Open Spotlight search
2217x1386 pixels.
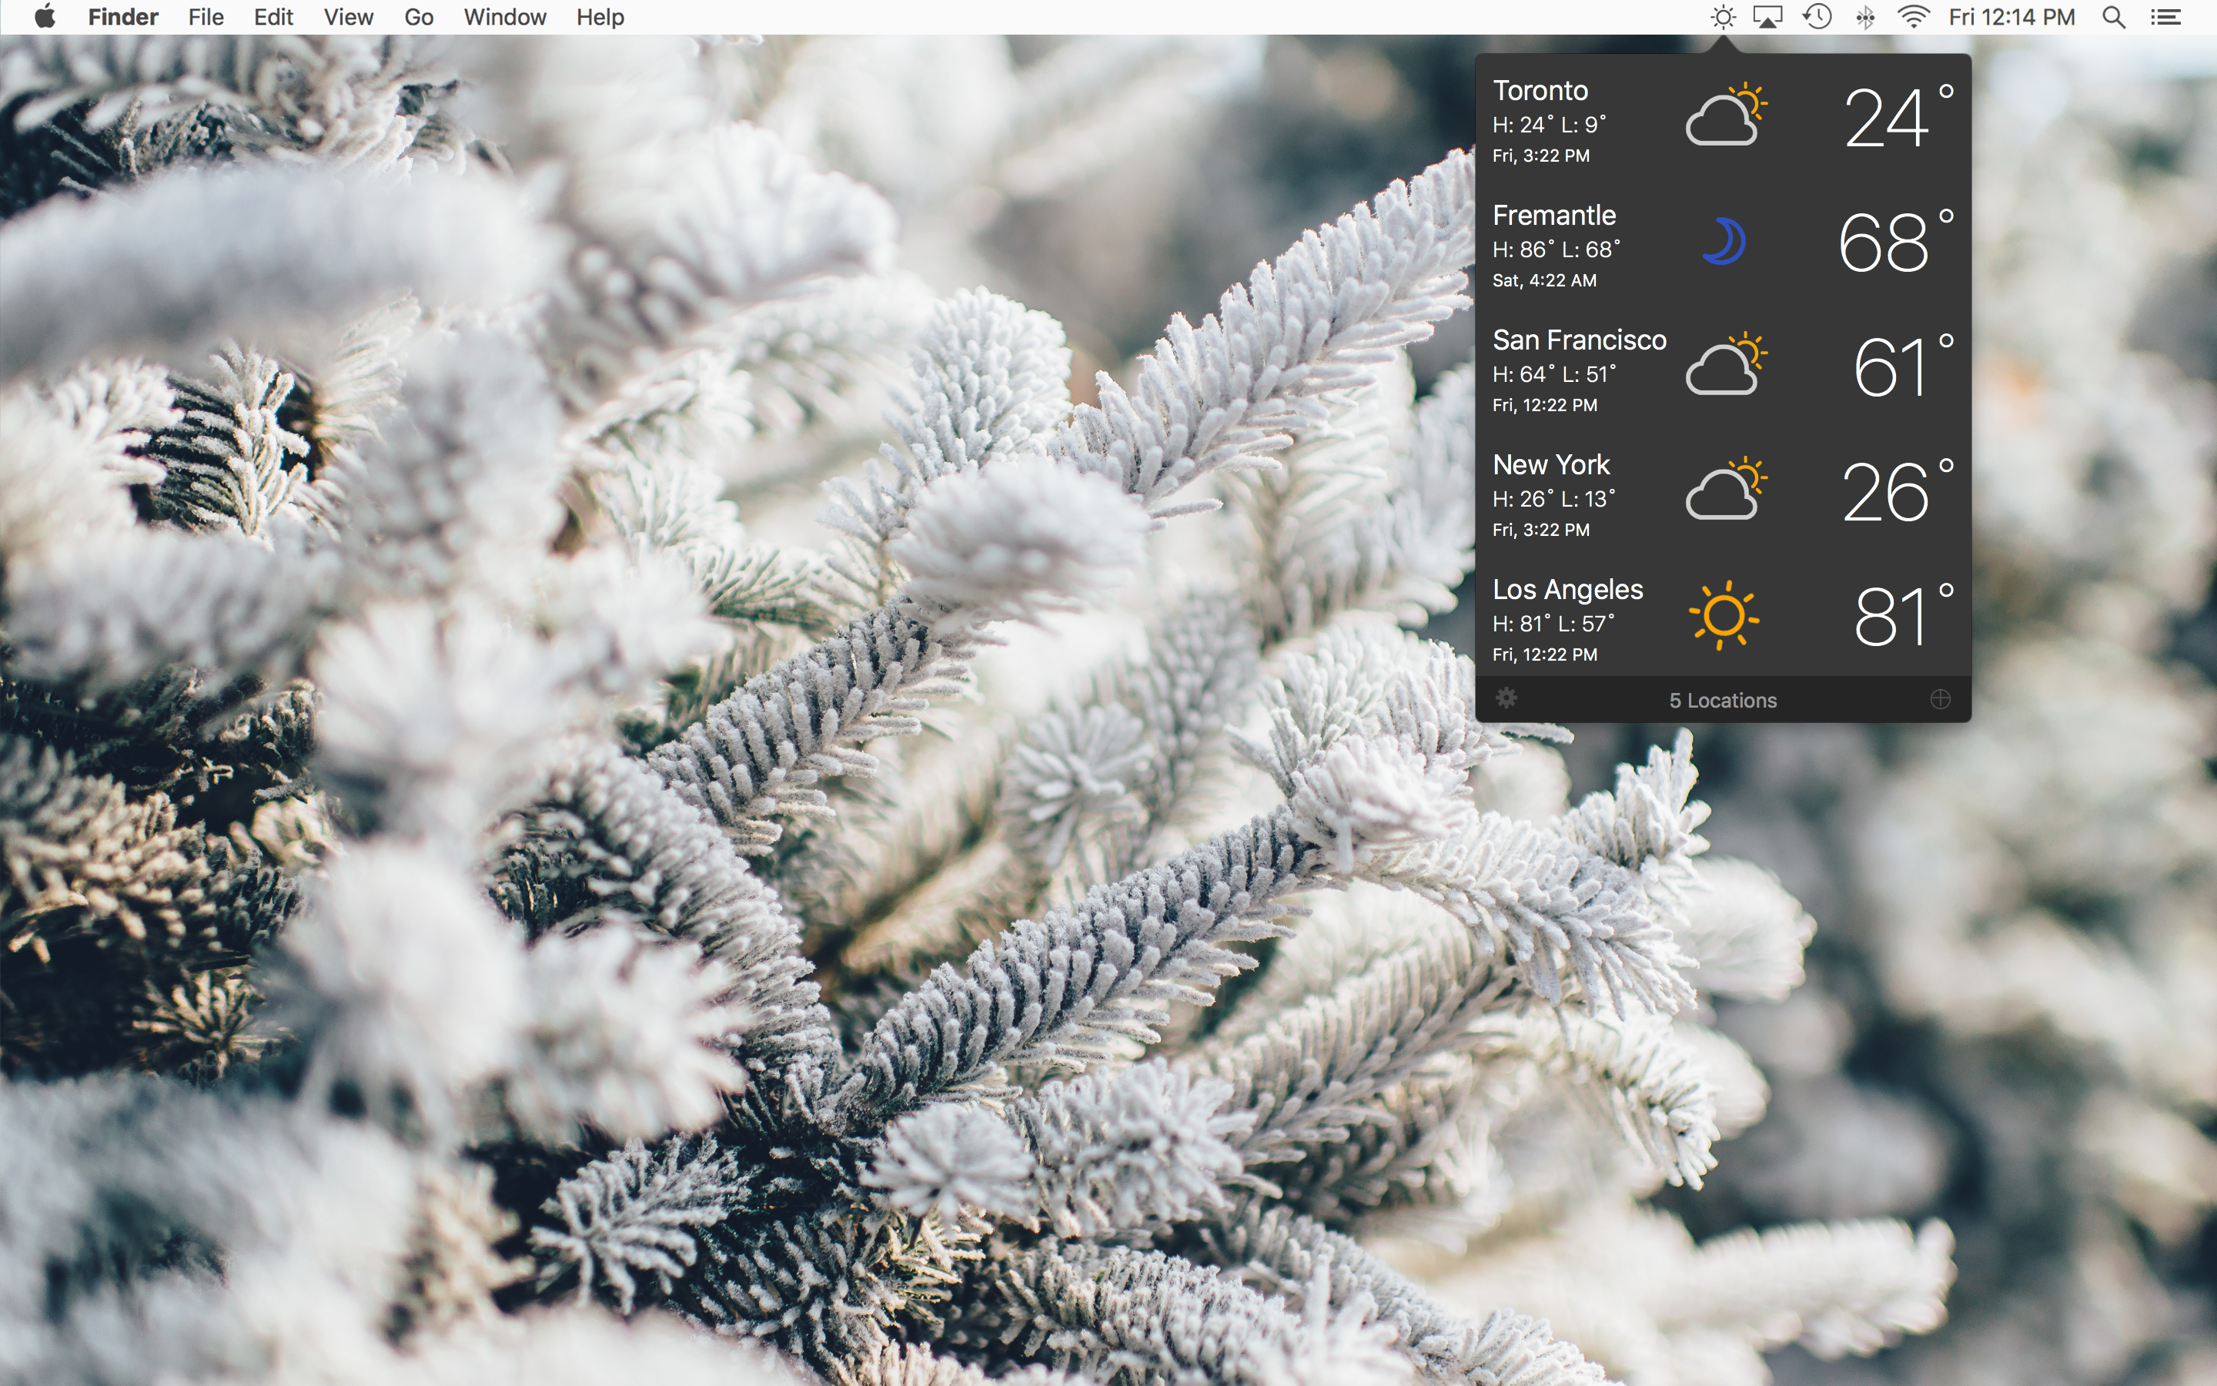coord(2115,16)
